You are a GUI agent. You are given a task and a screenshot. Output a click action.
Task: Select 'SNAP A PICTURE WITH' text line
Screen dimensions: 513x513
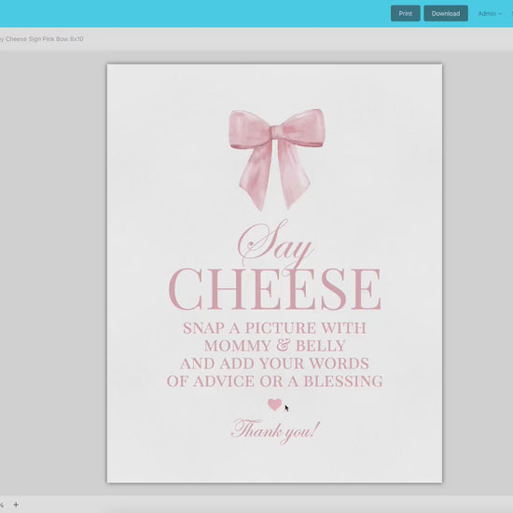[274, 328]
